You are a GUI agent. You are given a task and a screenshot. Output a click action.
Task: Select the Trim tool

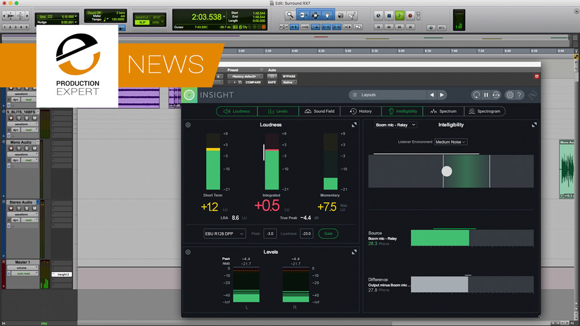pyautogui.click(x=303, y=16)
